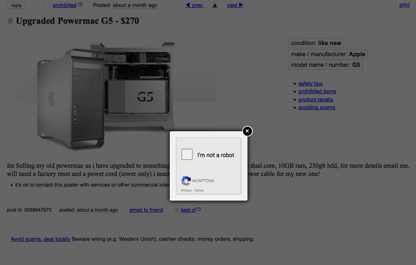
Task: Flag post via prohibited link
Action: click(x=65, y=5)
